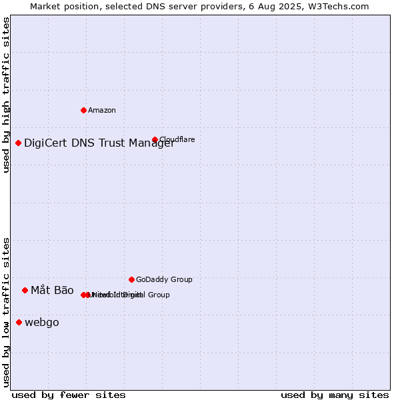Click the red dot for Cloudflare

click(155, 139)
